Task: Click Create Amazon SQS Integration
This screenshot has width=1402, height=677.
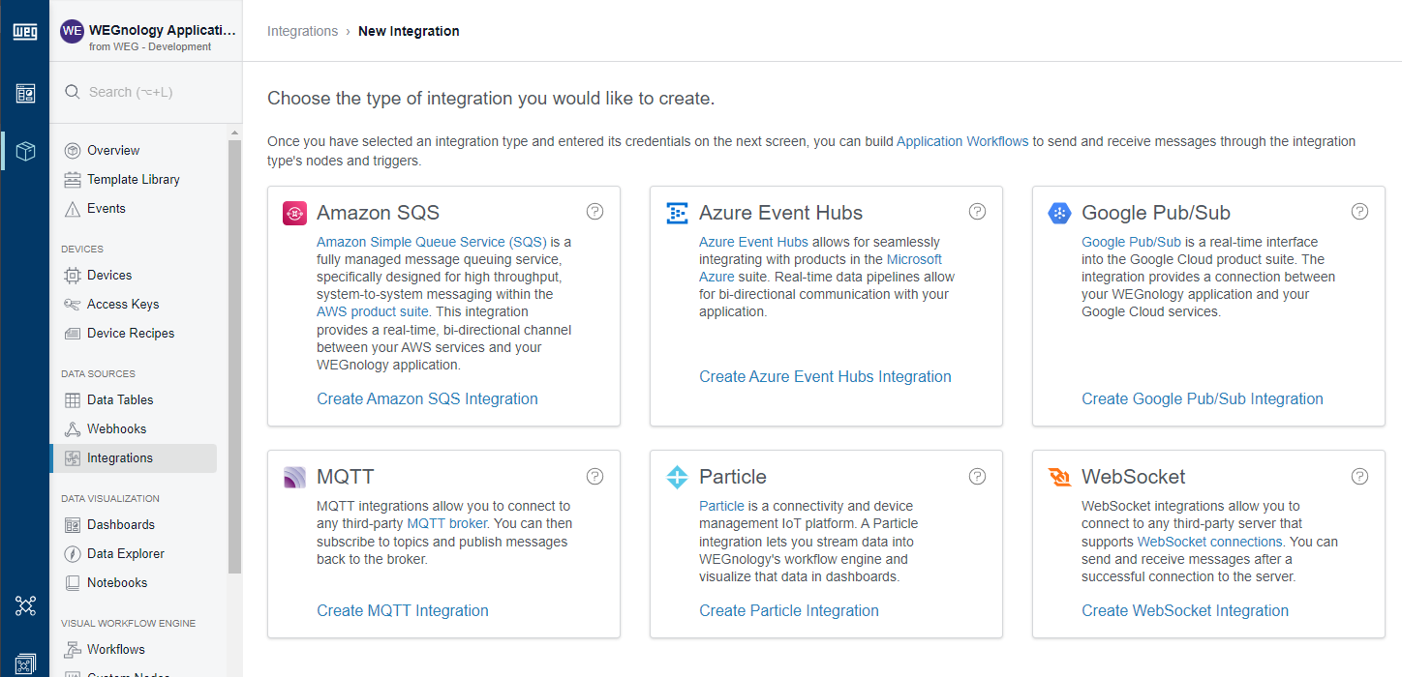Action: 427,398
